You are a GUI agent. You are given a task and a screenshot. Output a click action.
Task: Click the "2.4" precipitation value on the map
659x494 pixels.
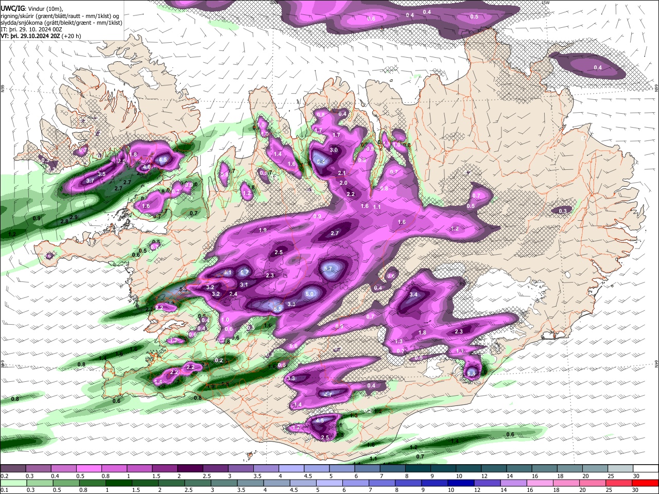click(233, 294)
